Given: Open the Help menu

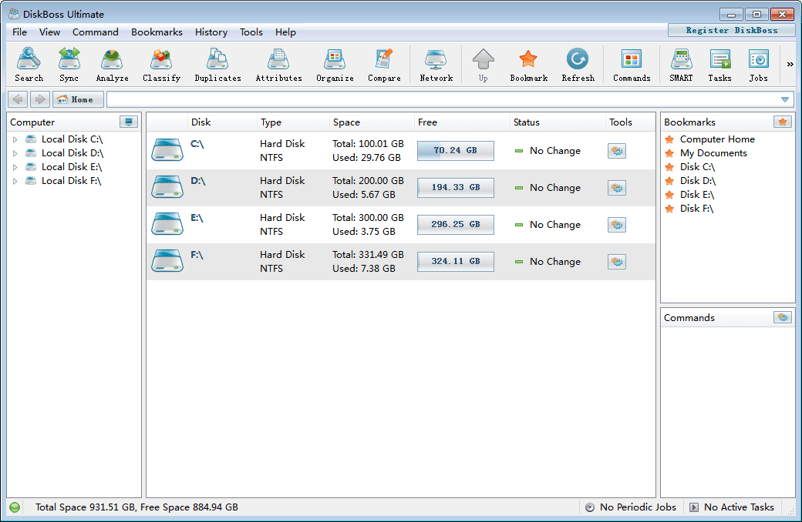Looking at the screenshot, I should click(x=285, y=32).
